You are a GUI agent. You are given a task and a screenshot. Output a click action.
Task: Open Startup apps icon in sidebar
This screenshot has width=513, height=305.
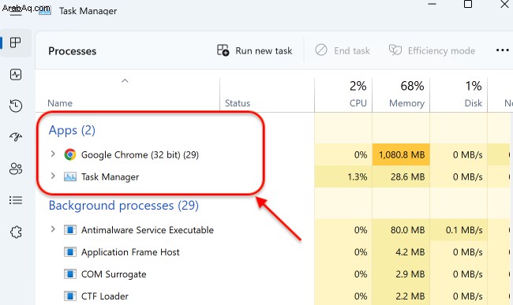pos(15,137)
